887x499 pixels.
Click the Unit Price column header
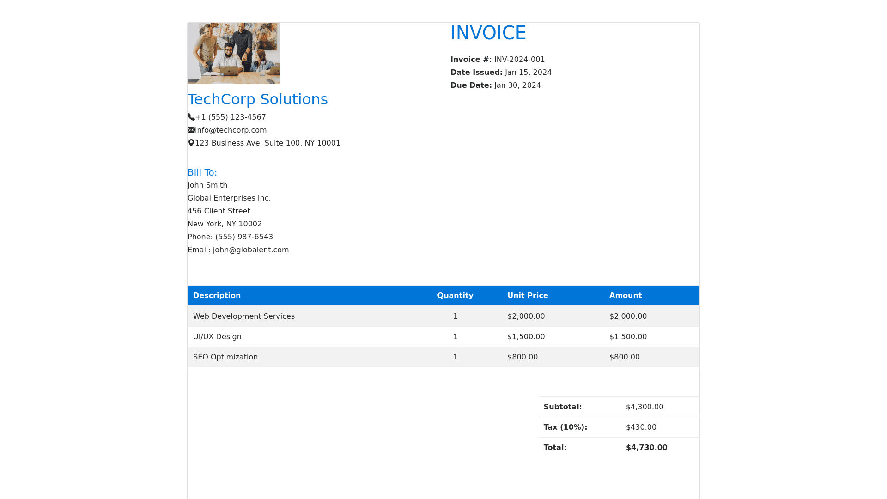[x=528, y=296]
